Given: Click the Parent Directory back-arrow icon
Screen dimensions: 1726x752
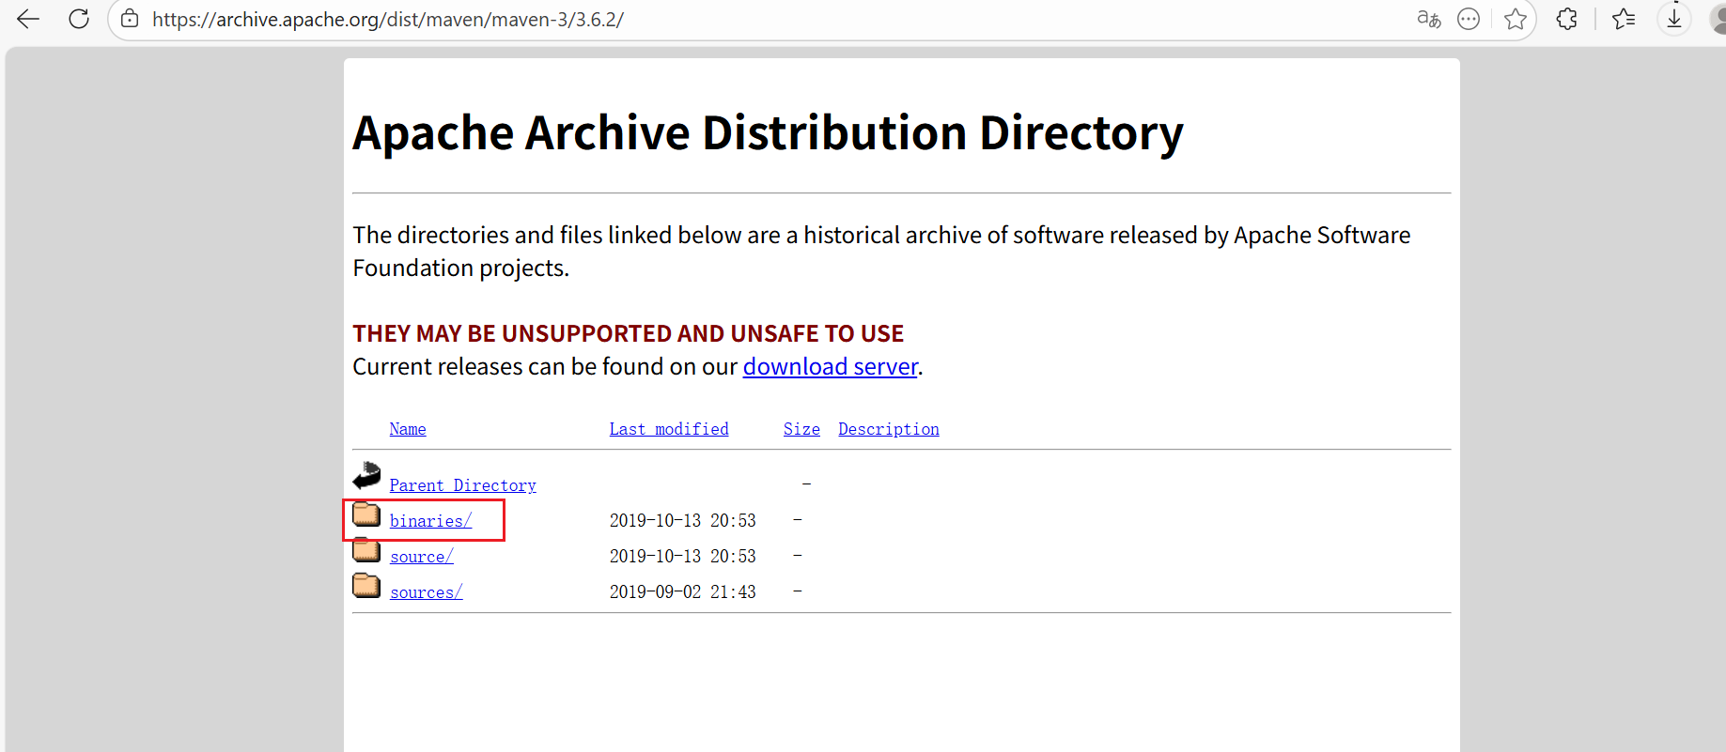Looking at the screenshot, I should click(x=366, y=476).
